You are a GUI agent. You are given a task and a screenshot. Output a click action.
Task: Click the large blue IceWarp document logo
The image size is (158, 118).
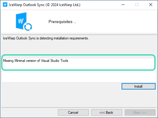click(21, 21)
